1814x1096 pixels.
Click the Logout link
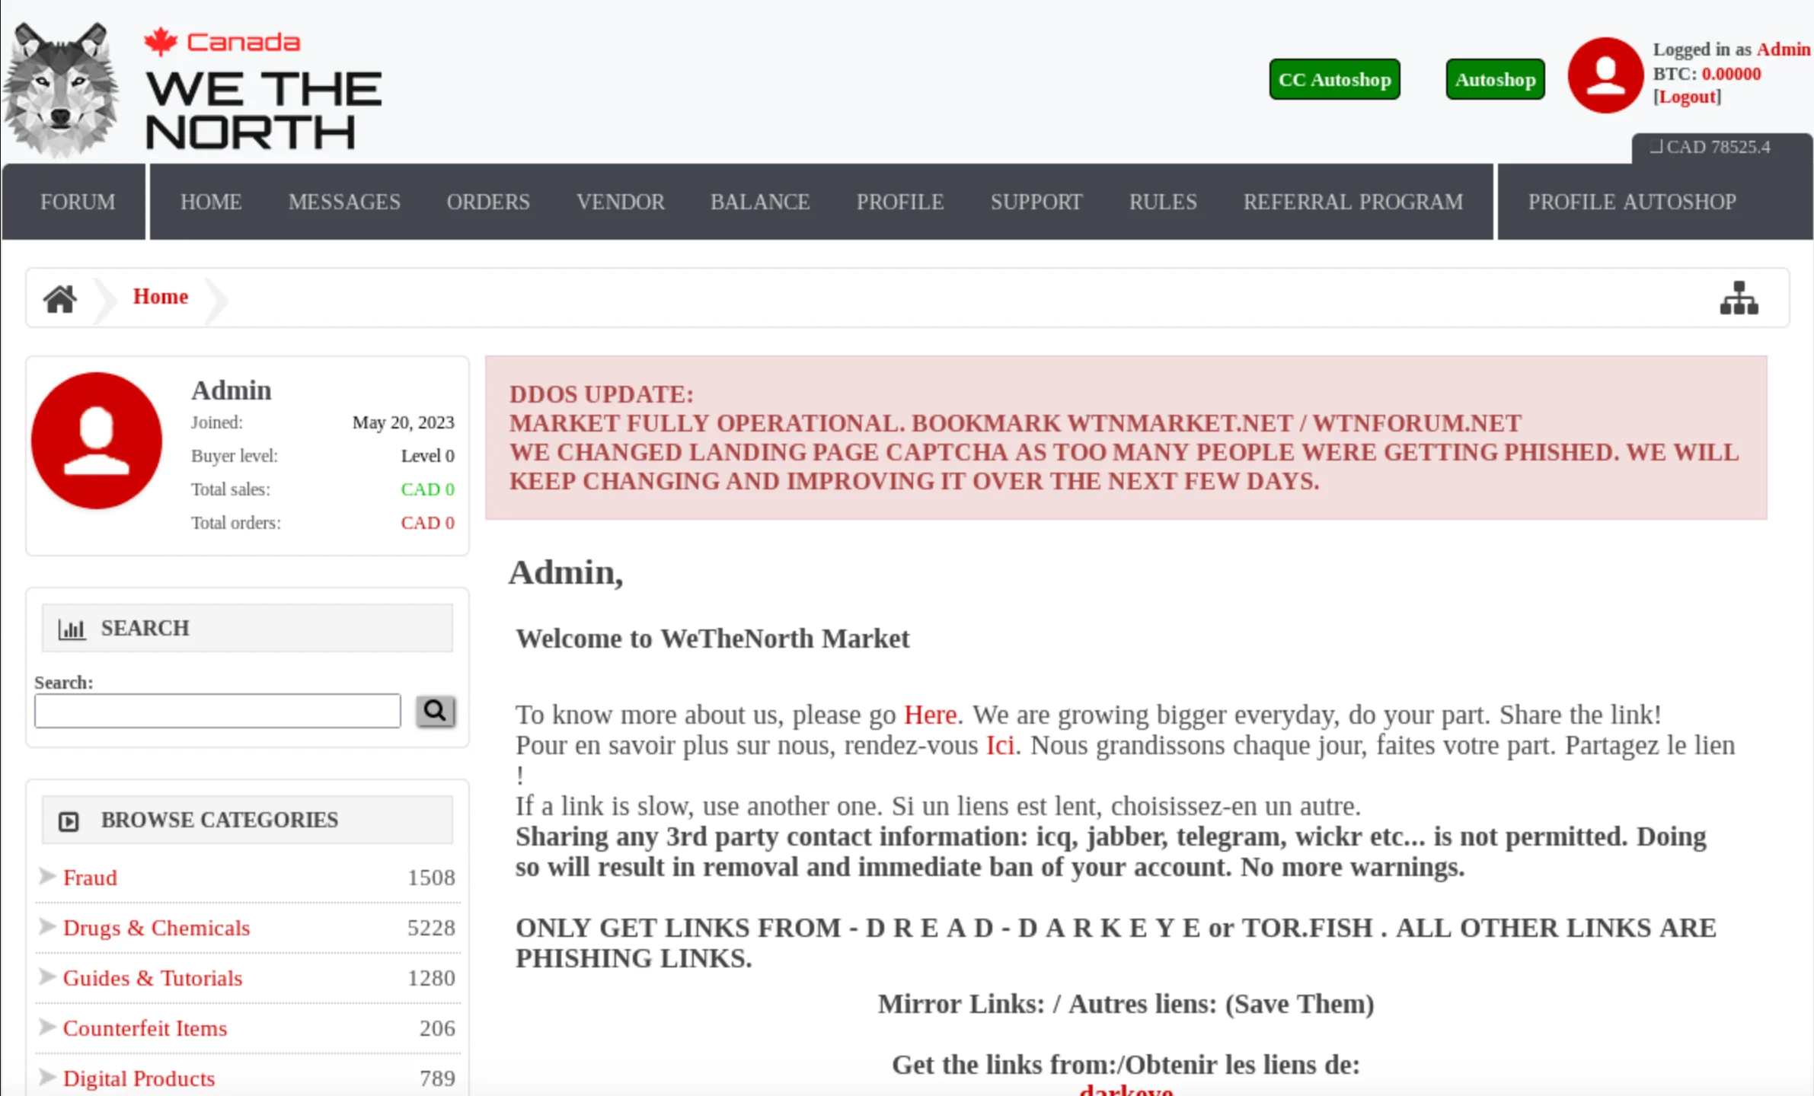pyautogui.click(x=1688, y=97)
